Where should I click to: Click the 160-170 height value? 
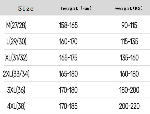click(68, 41)
